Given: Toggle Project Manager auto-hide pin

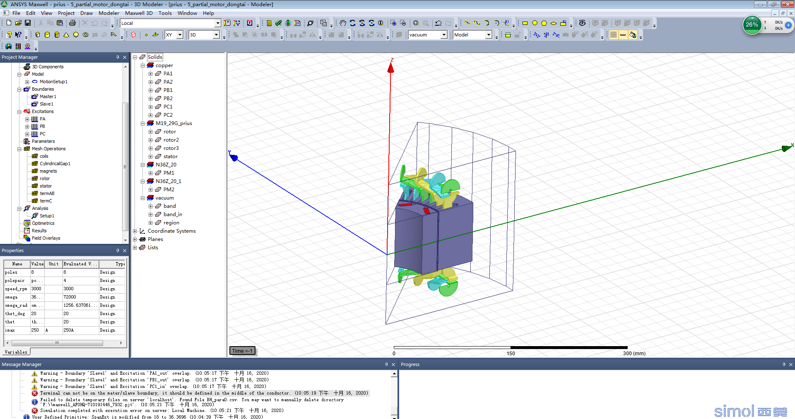Looking at the screenshot, I should 118,57.
